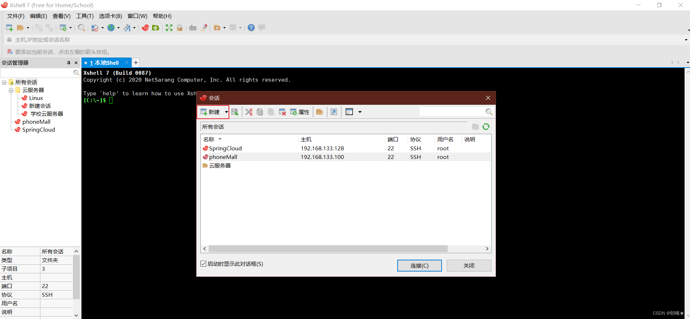The image size is (690, 319).
Task: Open the 文件(F) menu
Action: (x=16, y=16)
